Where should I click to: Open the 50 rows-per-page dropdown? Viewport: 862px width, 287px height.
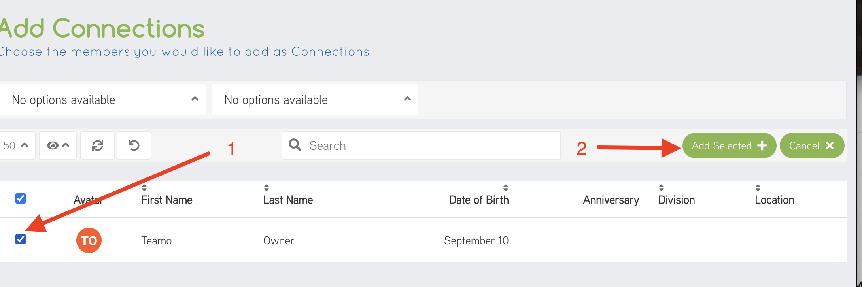click(16, 145)
